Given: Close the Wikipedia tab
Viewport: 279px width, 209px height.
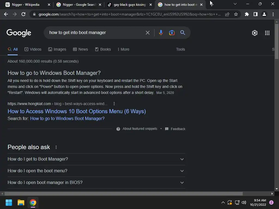Looking at the screenshot, I should click(x=49, y=5).
